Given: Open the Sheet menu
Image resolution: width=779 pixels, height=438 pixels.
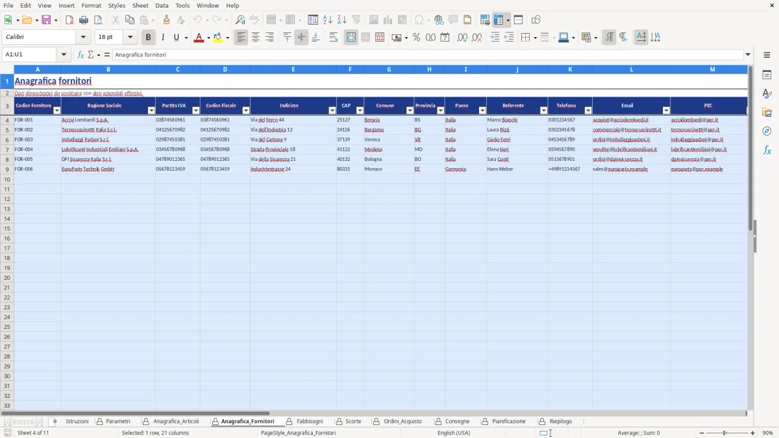Looking at the screenshot, I should [140, 5].
